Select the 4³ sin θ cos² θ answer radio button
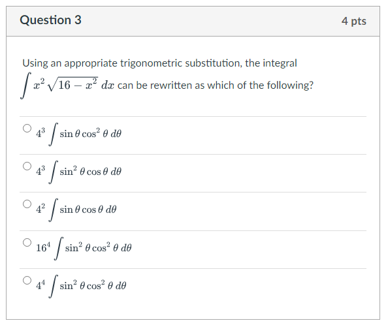Screen dimensions: 388x325 27,129
